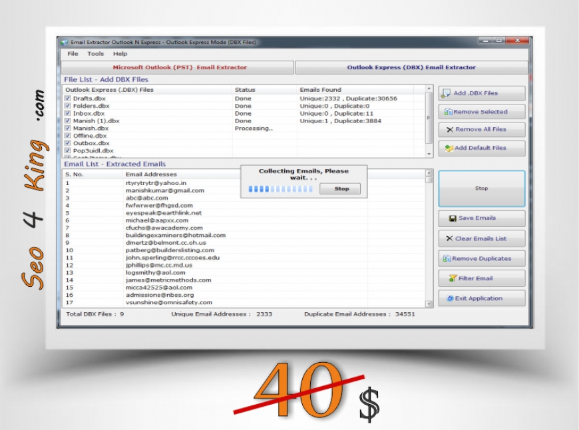Click Unique:2332 , Duplicate:30656 cell

348,99
